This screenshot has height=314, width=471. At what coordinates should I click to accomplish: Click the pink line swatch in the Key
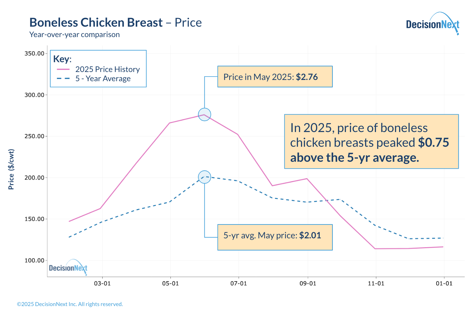(63, 70)
